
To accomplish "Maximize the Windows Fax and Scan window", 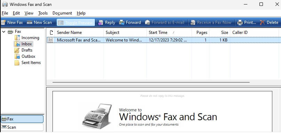I will [261, 4].
